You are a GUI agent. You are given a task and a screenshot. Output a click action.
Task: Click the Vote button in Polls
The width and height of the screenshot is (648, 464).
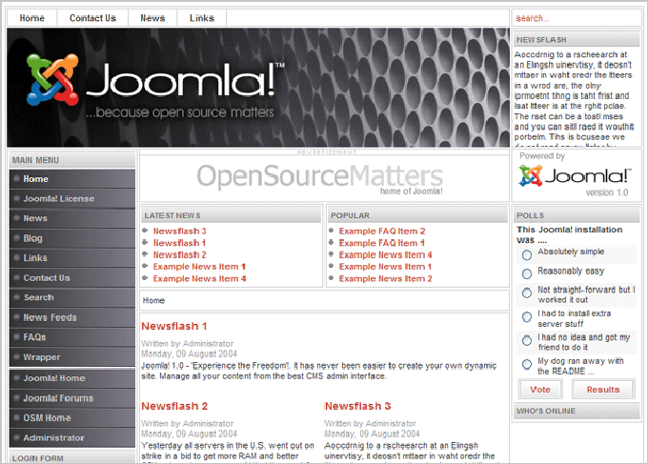(540, 390)
